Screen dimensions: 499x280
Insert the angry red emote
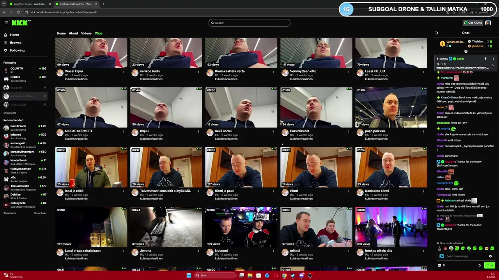[x=445, y=248]
